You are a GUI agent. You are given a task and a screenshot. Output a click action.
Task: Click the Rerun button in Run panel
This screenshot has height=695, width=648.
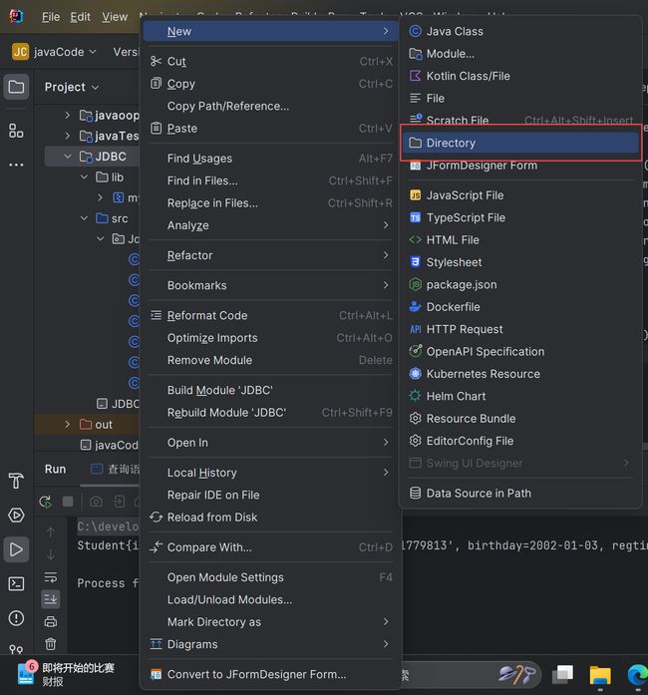[45, 502]
